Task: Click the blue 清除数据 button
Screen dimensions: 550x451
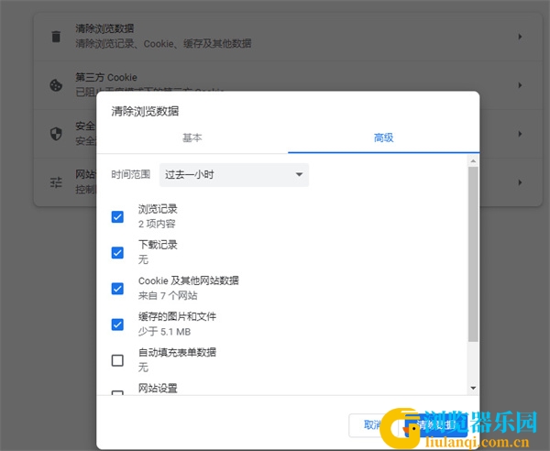Action: tap(436, 425)
